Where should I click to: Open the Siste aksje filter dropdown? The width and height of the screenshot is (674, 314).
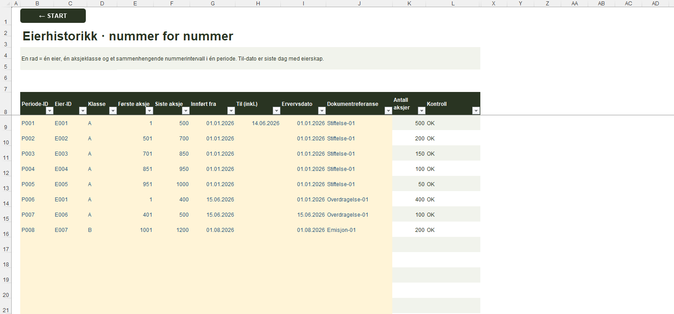[x=186, y=111]
